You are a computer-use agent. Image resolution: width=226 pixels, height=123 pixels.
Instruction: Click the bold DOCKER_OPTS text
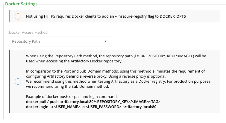coord(173,16)
